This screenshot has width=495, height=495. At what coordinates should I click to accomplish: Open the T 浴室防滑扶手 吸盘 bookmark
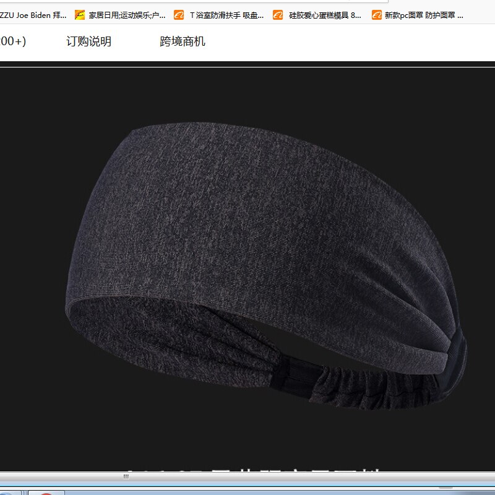point(226,15)
